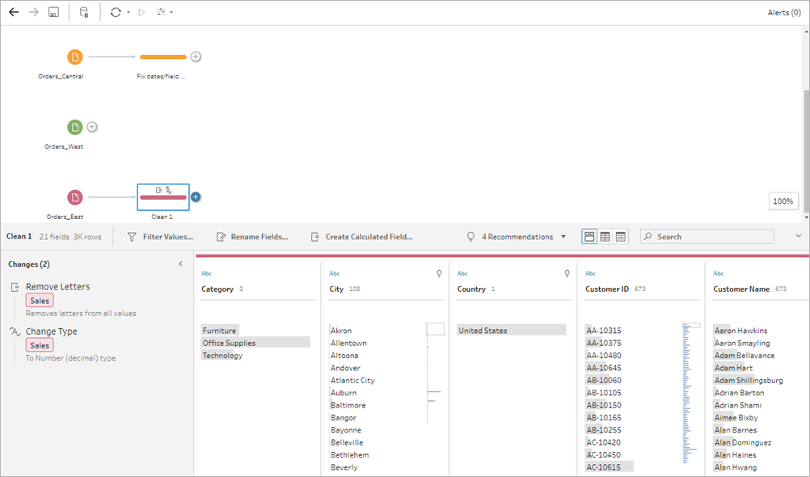Open the flow options sliders icon
Viewport: 810px width, 477px height.
[161, 12]
